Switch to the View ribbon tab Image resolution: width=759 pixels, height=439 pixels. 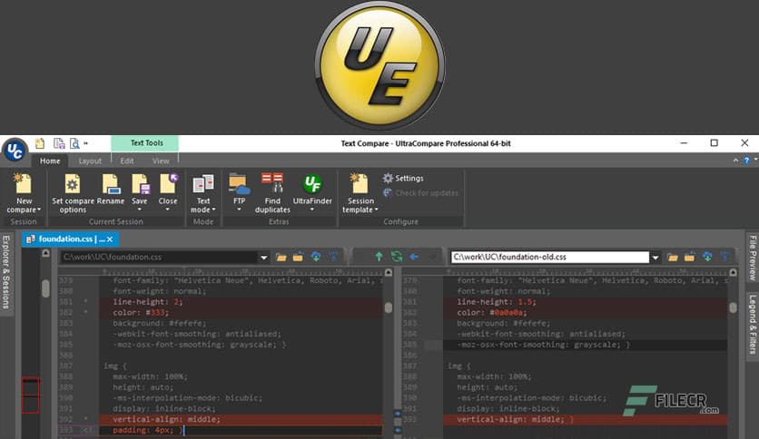[161, 161]
